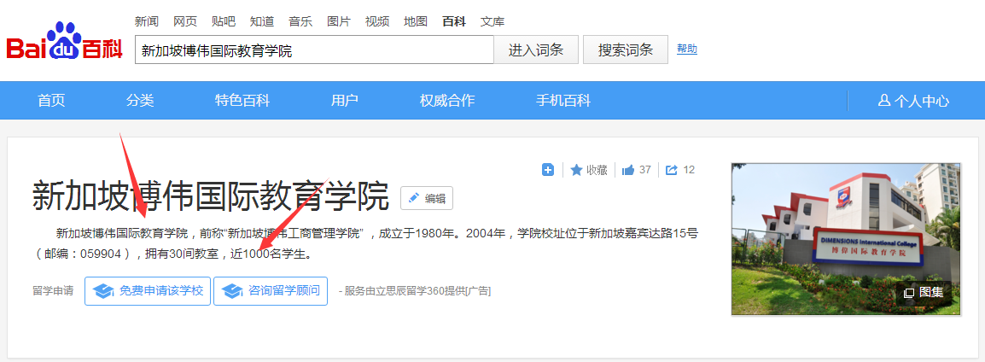Click the 进入词条 button
Image resolution: width=985 pixels, height=362 pixels.
coord(536,50)
